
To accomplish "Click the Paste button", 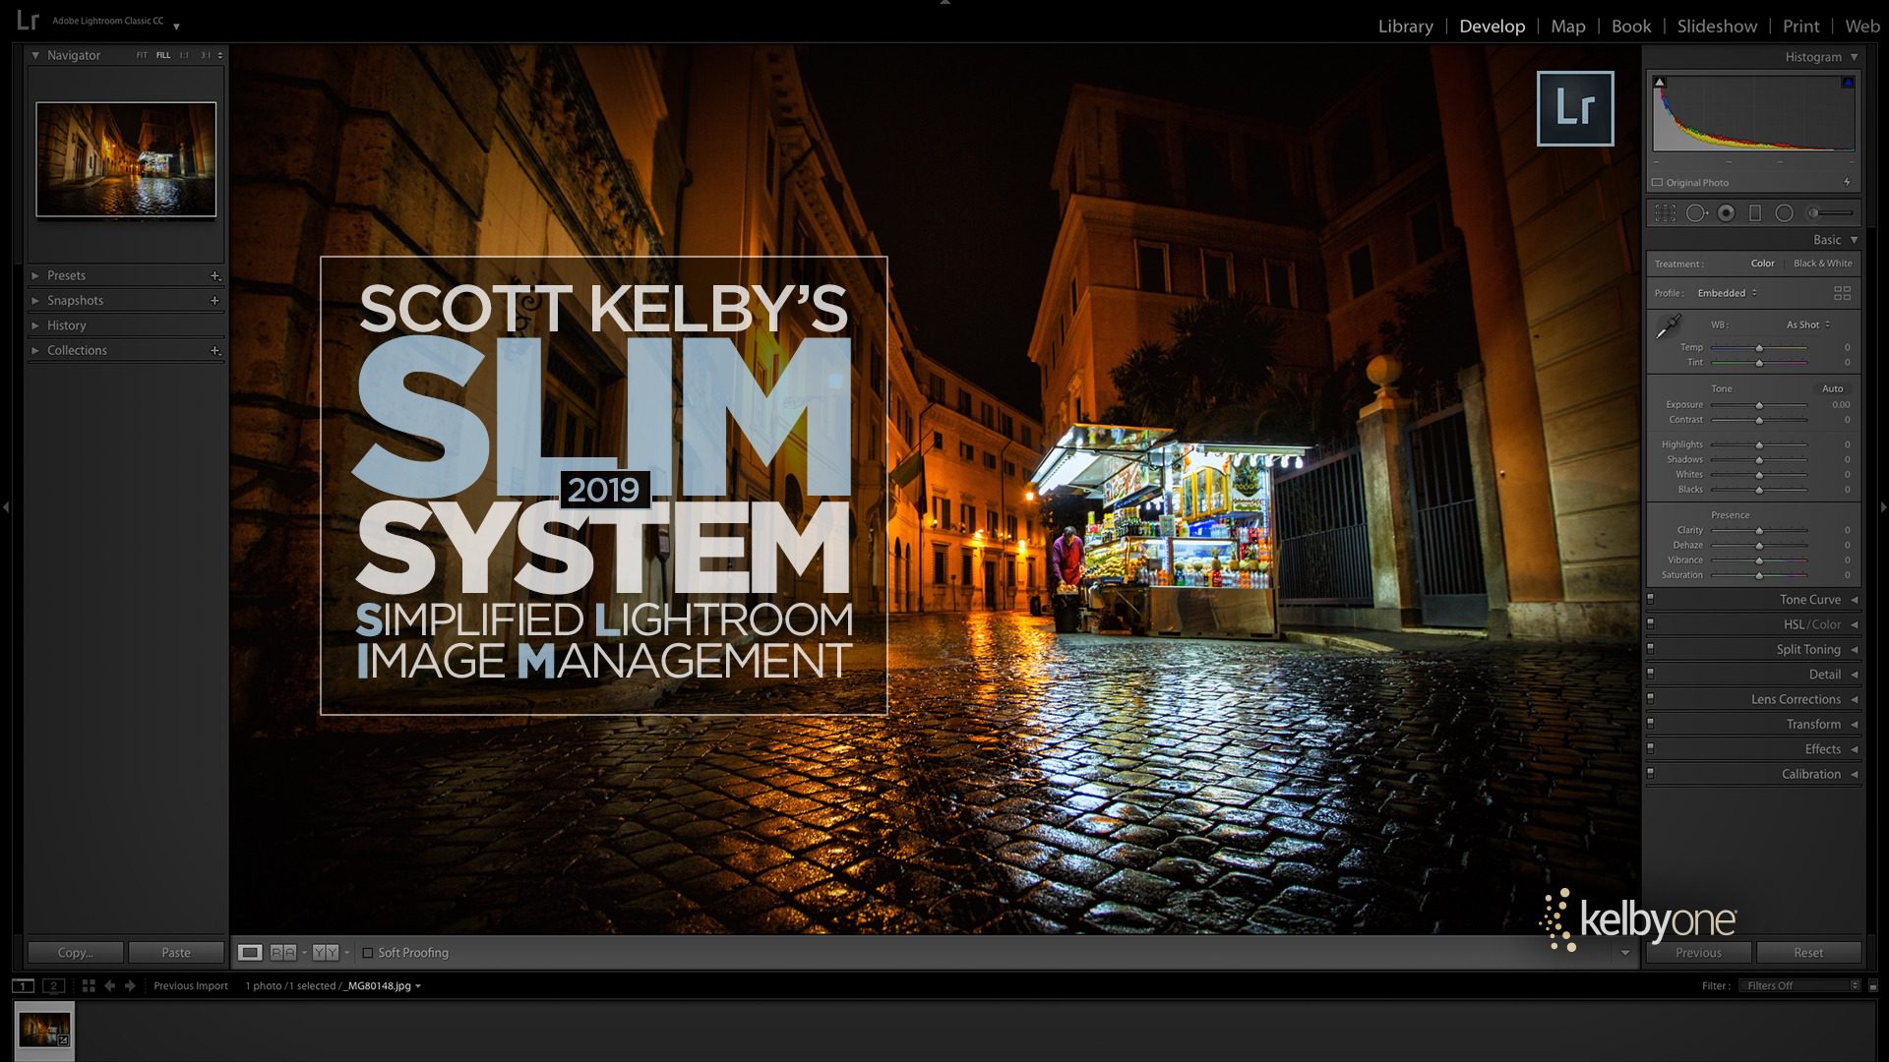I will pyautogui.click(x=176, y=953).
